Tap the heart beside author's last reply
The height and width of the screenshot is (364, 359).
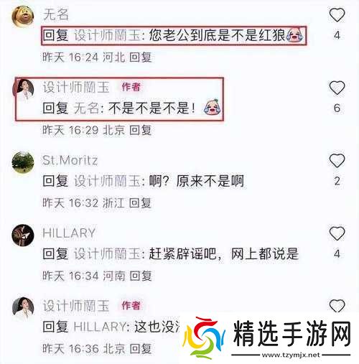tap(337, 306)
